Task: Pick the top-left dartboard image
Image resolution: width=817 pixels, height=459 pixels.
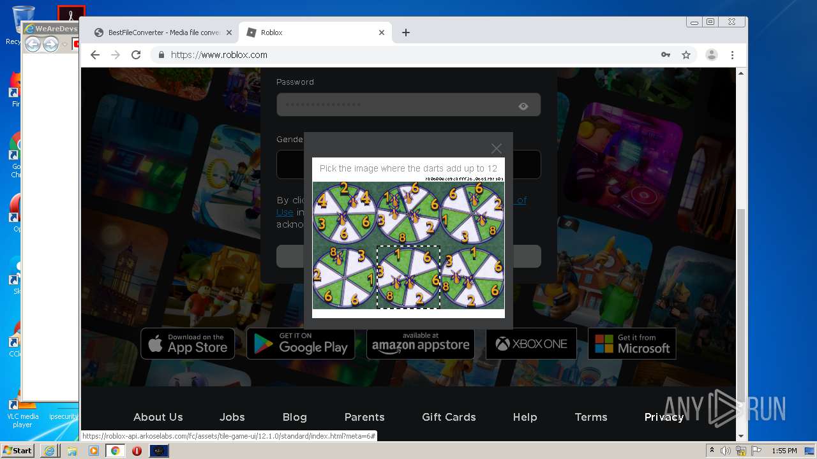Action: coord(345,214)
